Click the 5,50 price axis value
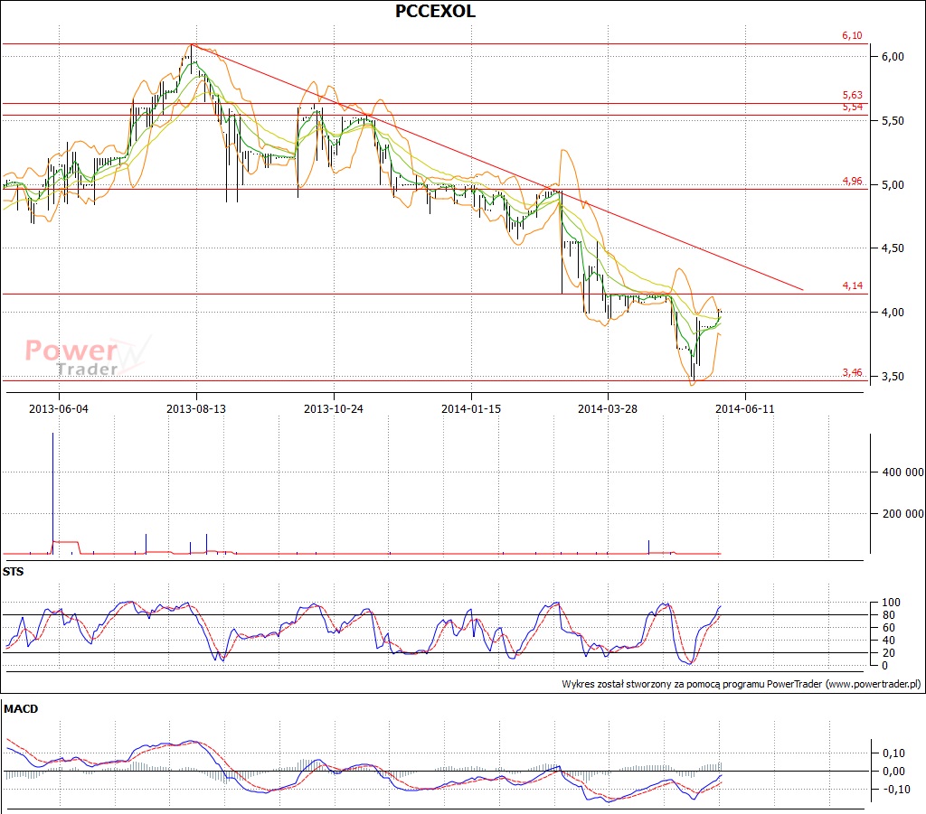 click(893, 120)
